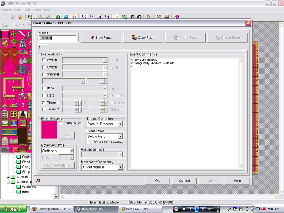The image size is (284, 213).
Task: Collapse the OtherMap tree node
Action: click(x=8, y=182)
